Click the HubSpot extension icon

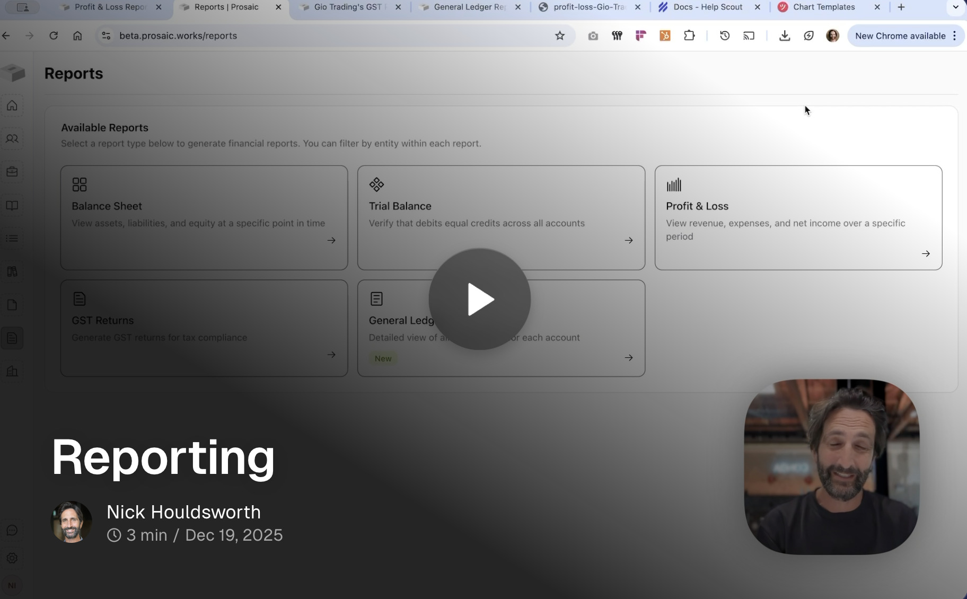pos(665,36)
